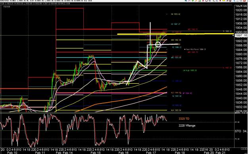Click the 1908.00 price axis label
Viewport: 248px width, 154px height.
[241, 23]
